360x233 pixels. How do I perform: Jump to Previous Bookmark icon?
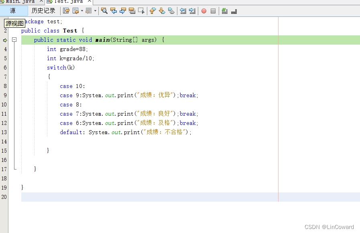[x=153, y=11]
